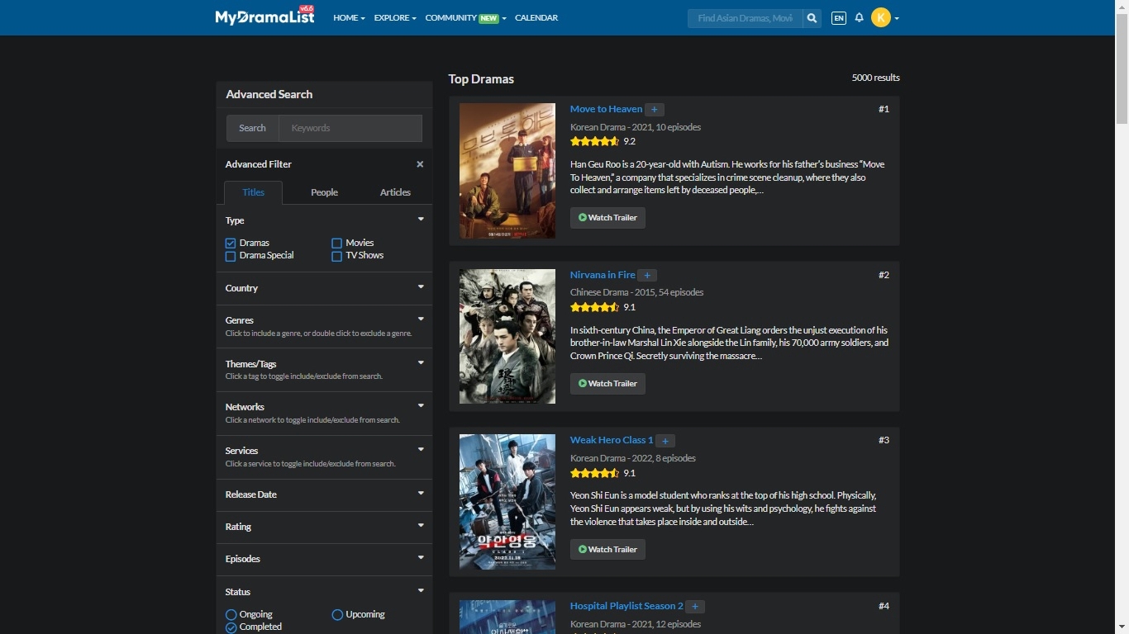Select the Ongoing status option

[x=231, y=615]
